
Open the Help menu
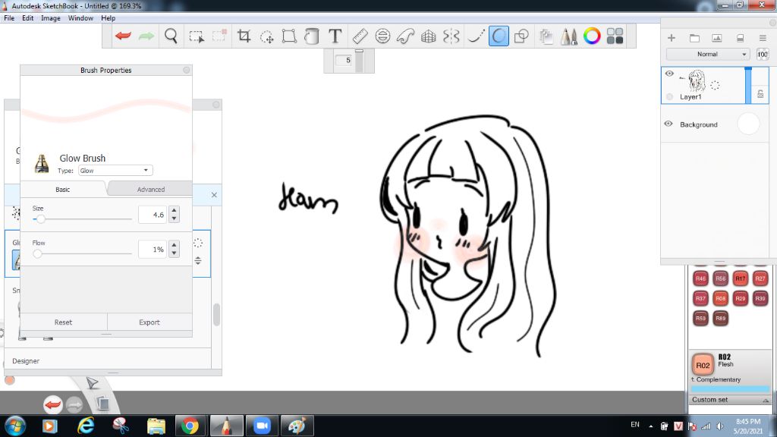tap(108, 18)
